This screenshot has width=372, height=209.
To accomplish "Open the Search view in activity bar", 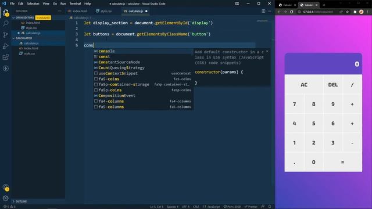I will click(x=6, y=23).
